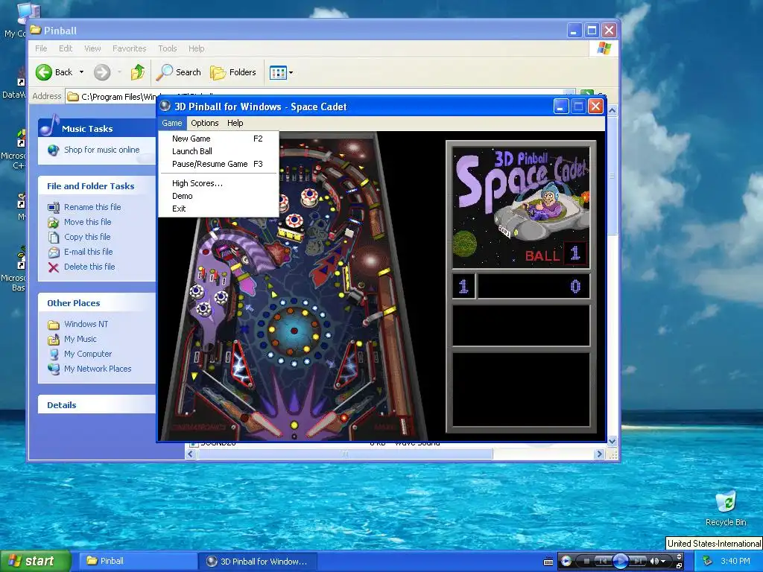The width and height of the screenshot is (763, 572).
Task: Choose Exit in the Game menu
Action: (218, 209)
